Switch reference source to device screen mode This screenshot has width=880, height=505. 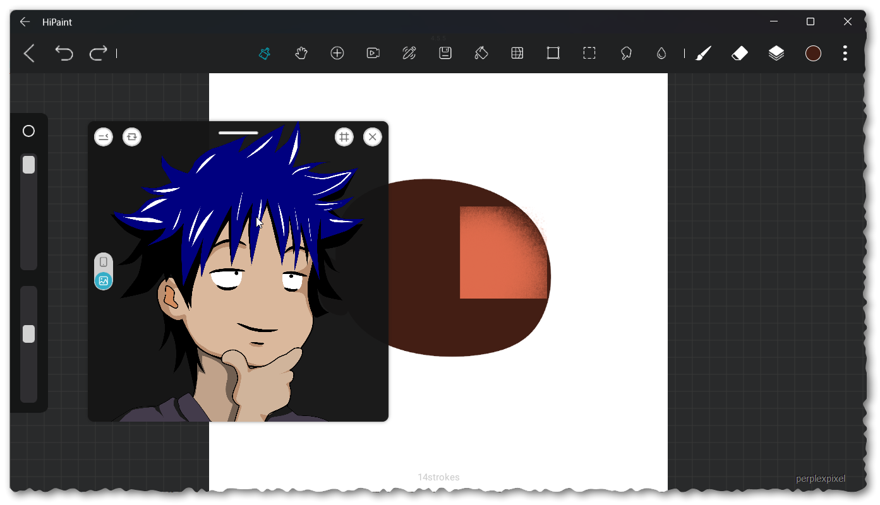104,262
